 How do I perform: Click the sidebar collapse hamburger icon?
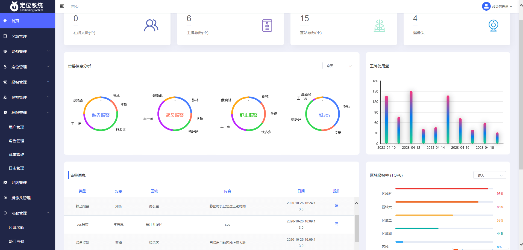click(62, 6)
